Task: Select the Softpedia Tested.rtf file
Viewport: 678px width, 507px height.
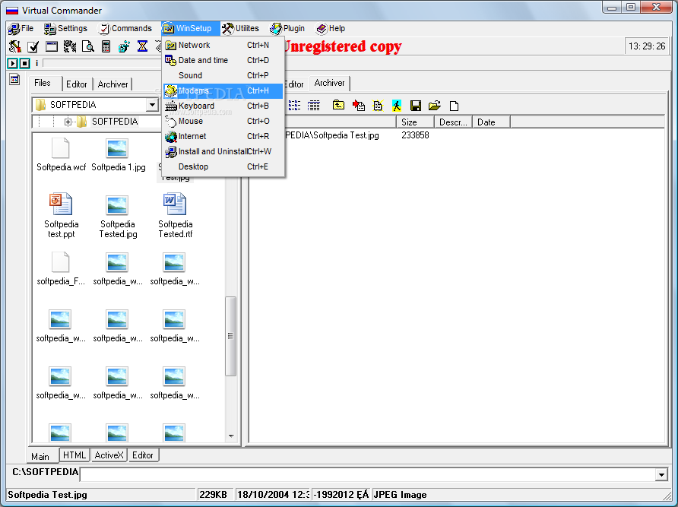Action: 175,215
